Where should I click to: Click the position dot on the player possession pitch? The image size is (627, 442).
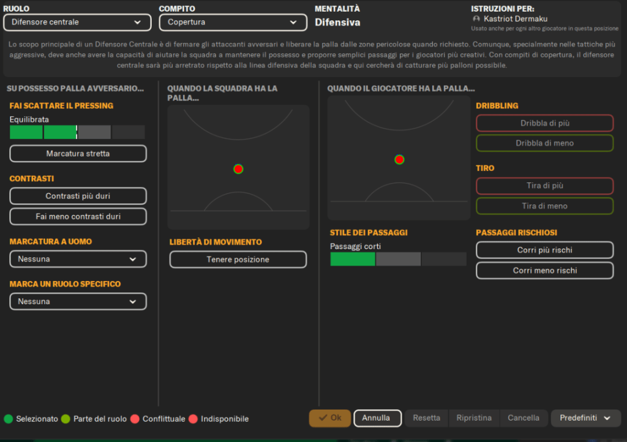pos(399,160)
